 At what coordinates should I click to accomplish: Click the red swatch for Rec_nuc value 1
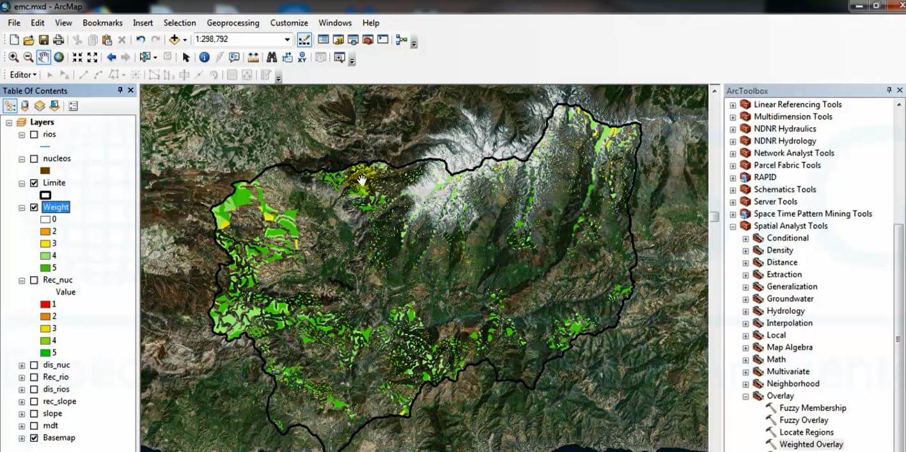click(x=45, y=304)
